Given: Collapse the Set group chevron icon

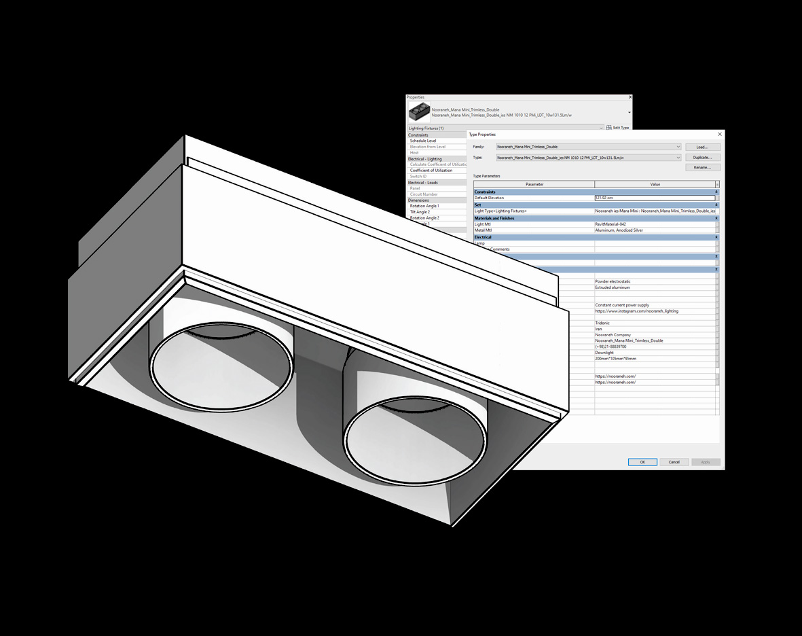Looking at the screenshot, I should click(x=716, y=205).
